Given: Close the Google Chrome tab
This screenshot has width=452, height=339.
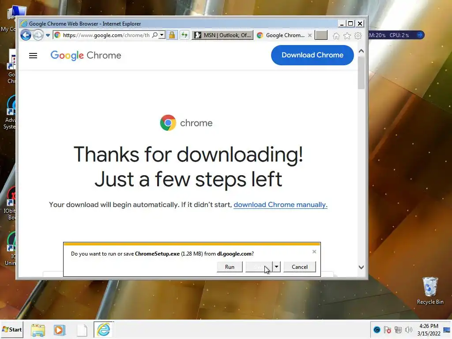Looking at the screenshot, I should pos(310,35).
